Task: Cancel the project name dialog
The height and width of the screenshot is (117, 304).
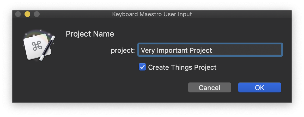Action: click(x=210, y=87)
